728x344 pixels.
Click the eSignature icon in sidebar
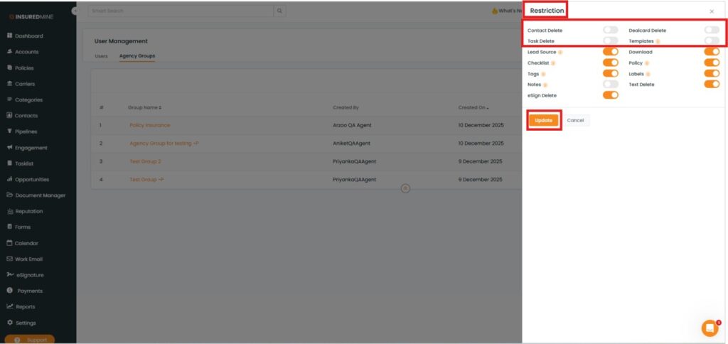9,275
